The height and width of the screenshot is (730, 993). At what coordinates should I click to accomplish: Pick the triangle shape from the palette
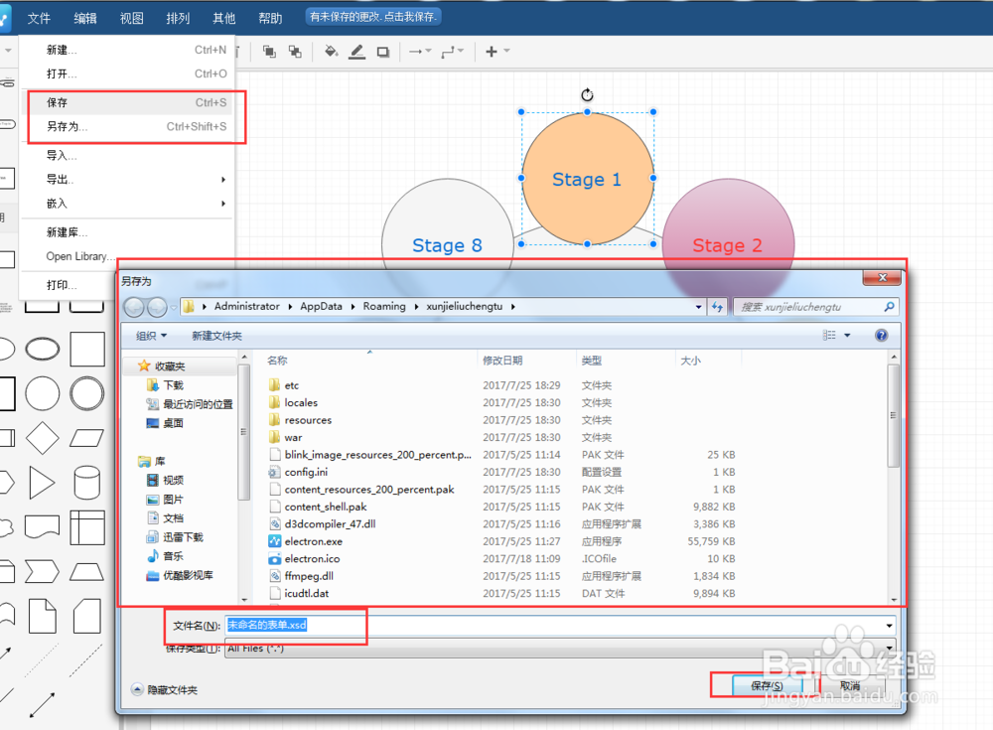click(x=42, y=483)
